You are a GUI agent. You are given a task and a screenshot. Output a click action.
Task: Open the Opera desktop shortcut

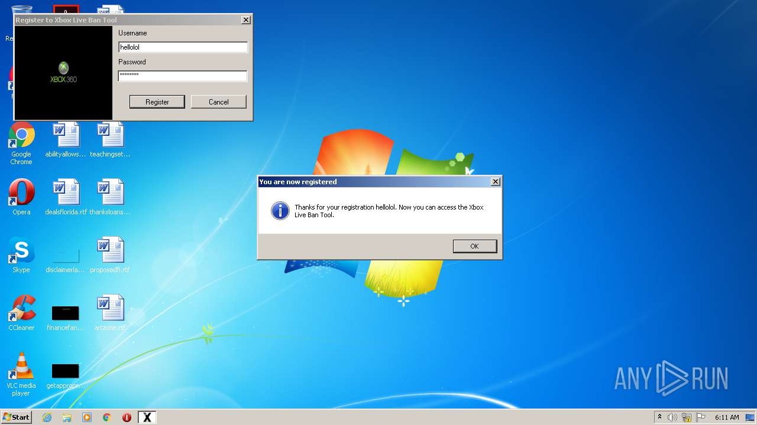(21, 197)
